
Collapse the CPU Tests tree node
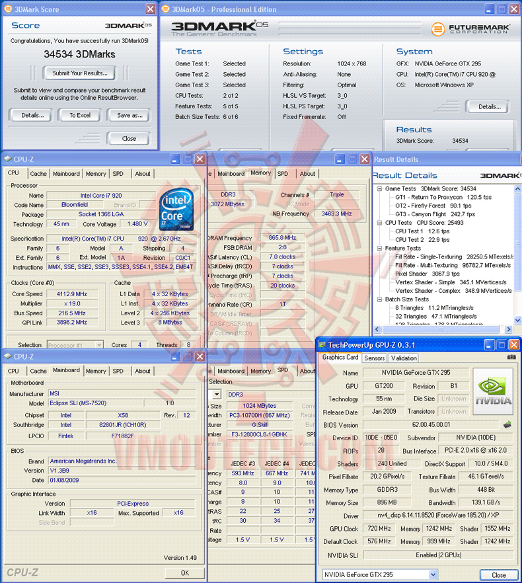coord(379,223)
